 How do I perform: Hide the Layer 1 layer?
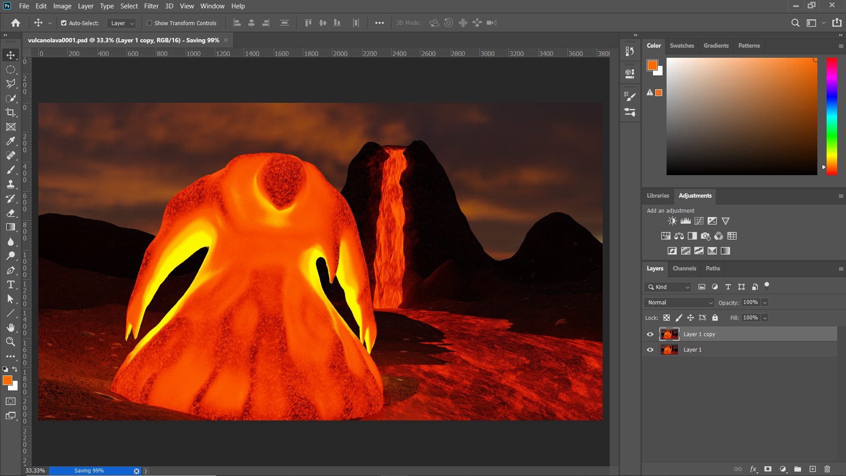click(x=650, y=350)
